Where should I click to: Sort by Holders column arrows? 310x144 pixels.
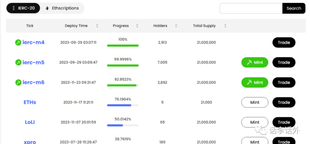click(176, 26)
